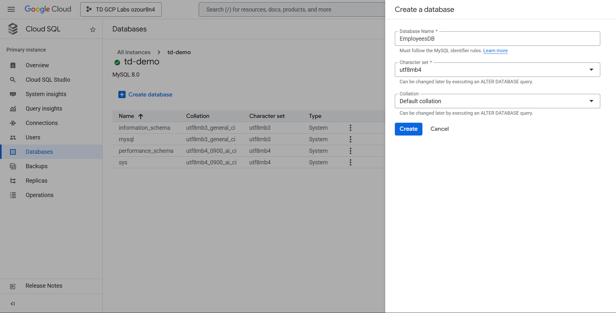Collapse the sidebar with the bottom arrow icon
The width and height of the screenshot is (616, 313).
click(13, 304)
